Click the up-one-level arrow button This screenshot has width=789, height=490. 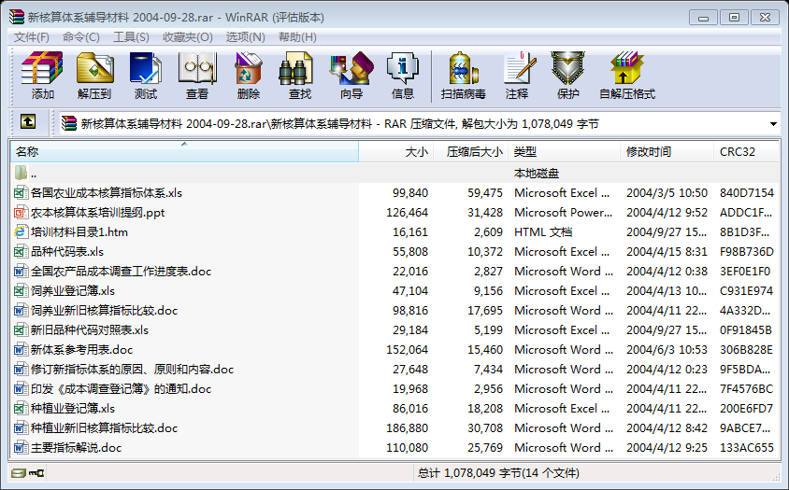(28, 121)
